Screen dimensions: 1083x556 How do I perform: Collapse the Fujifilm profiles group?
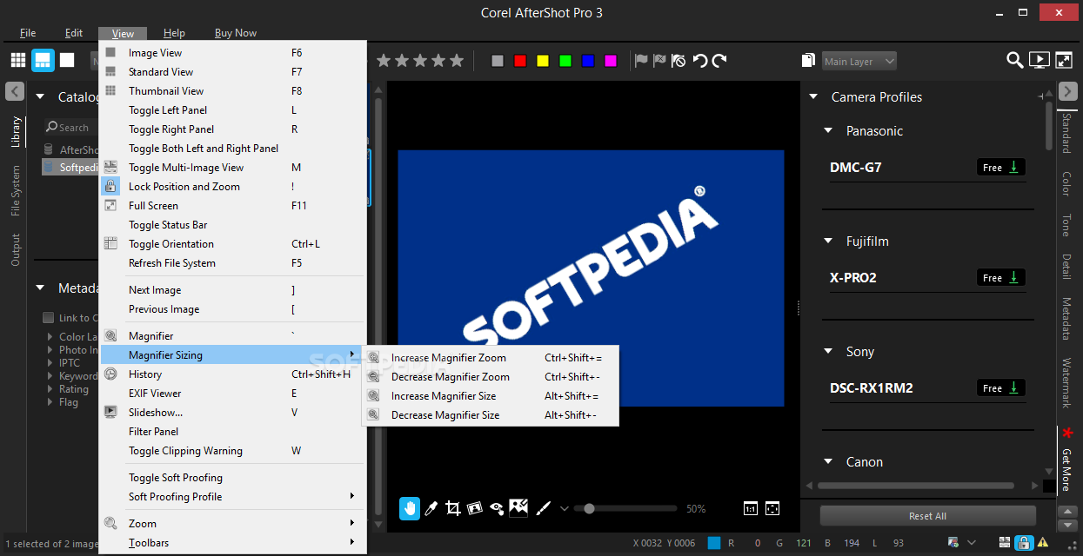pos(828,242)
